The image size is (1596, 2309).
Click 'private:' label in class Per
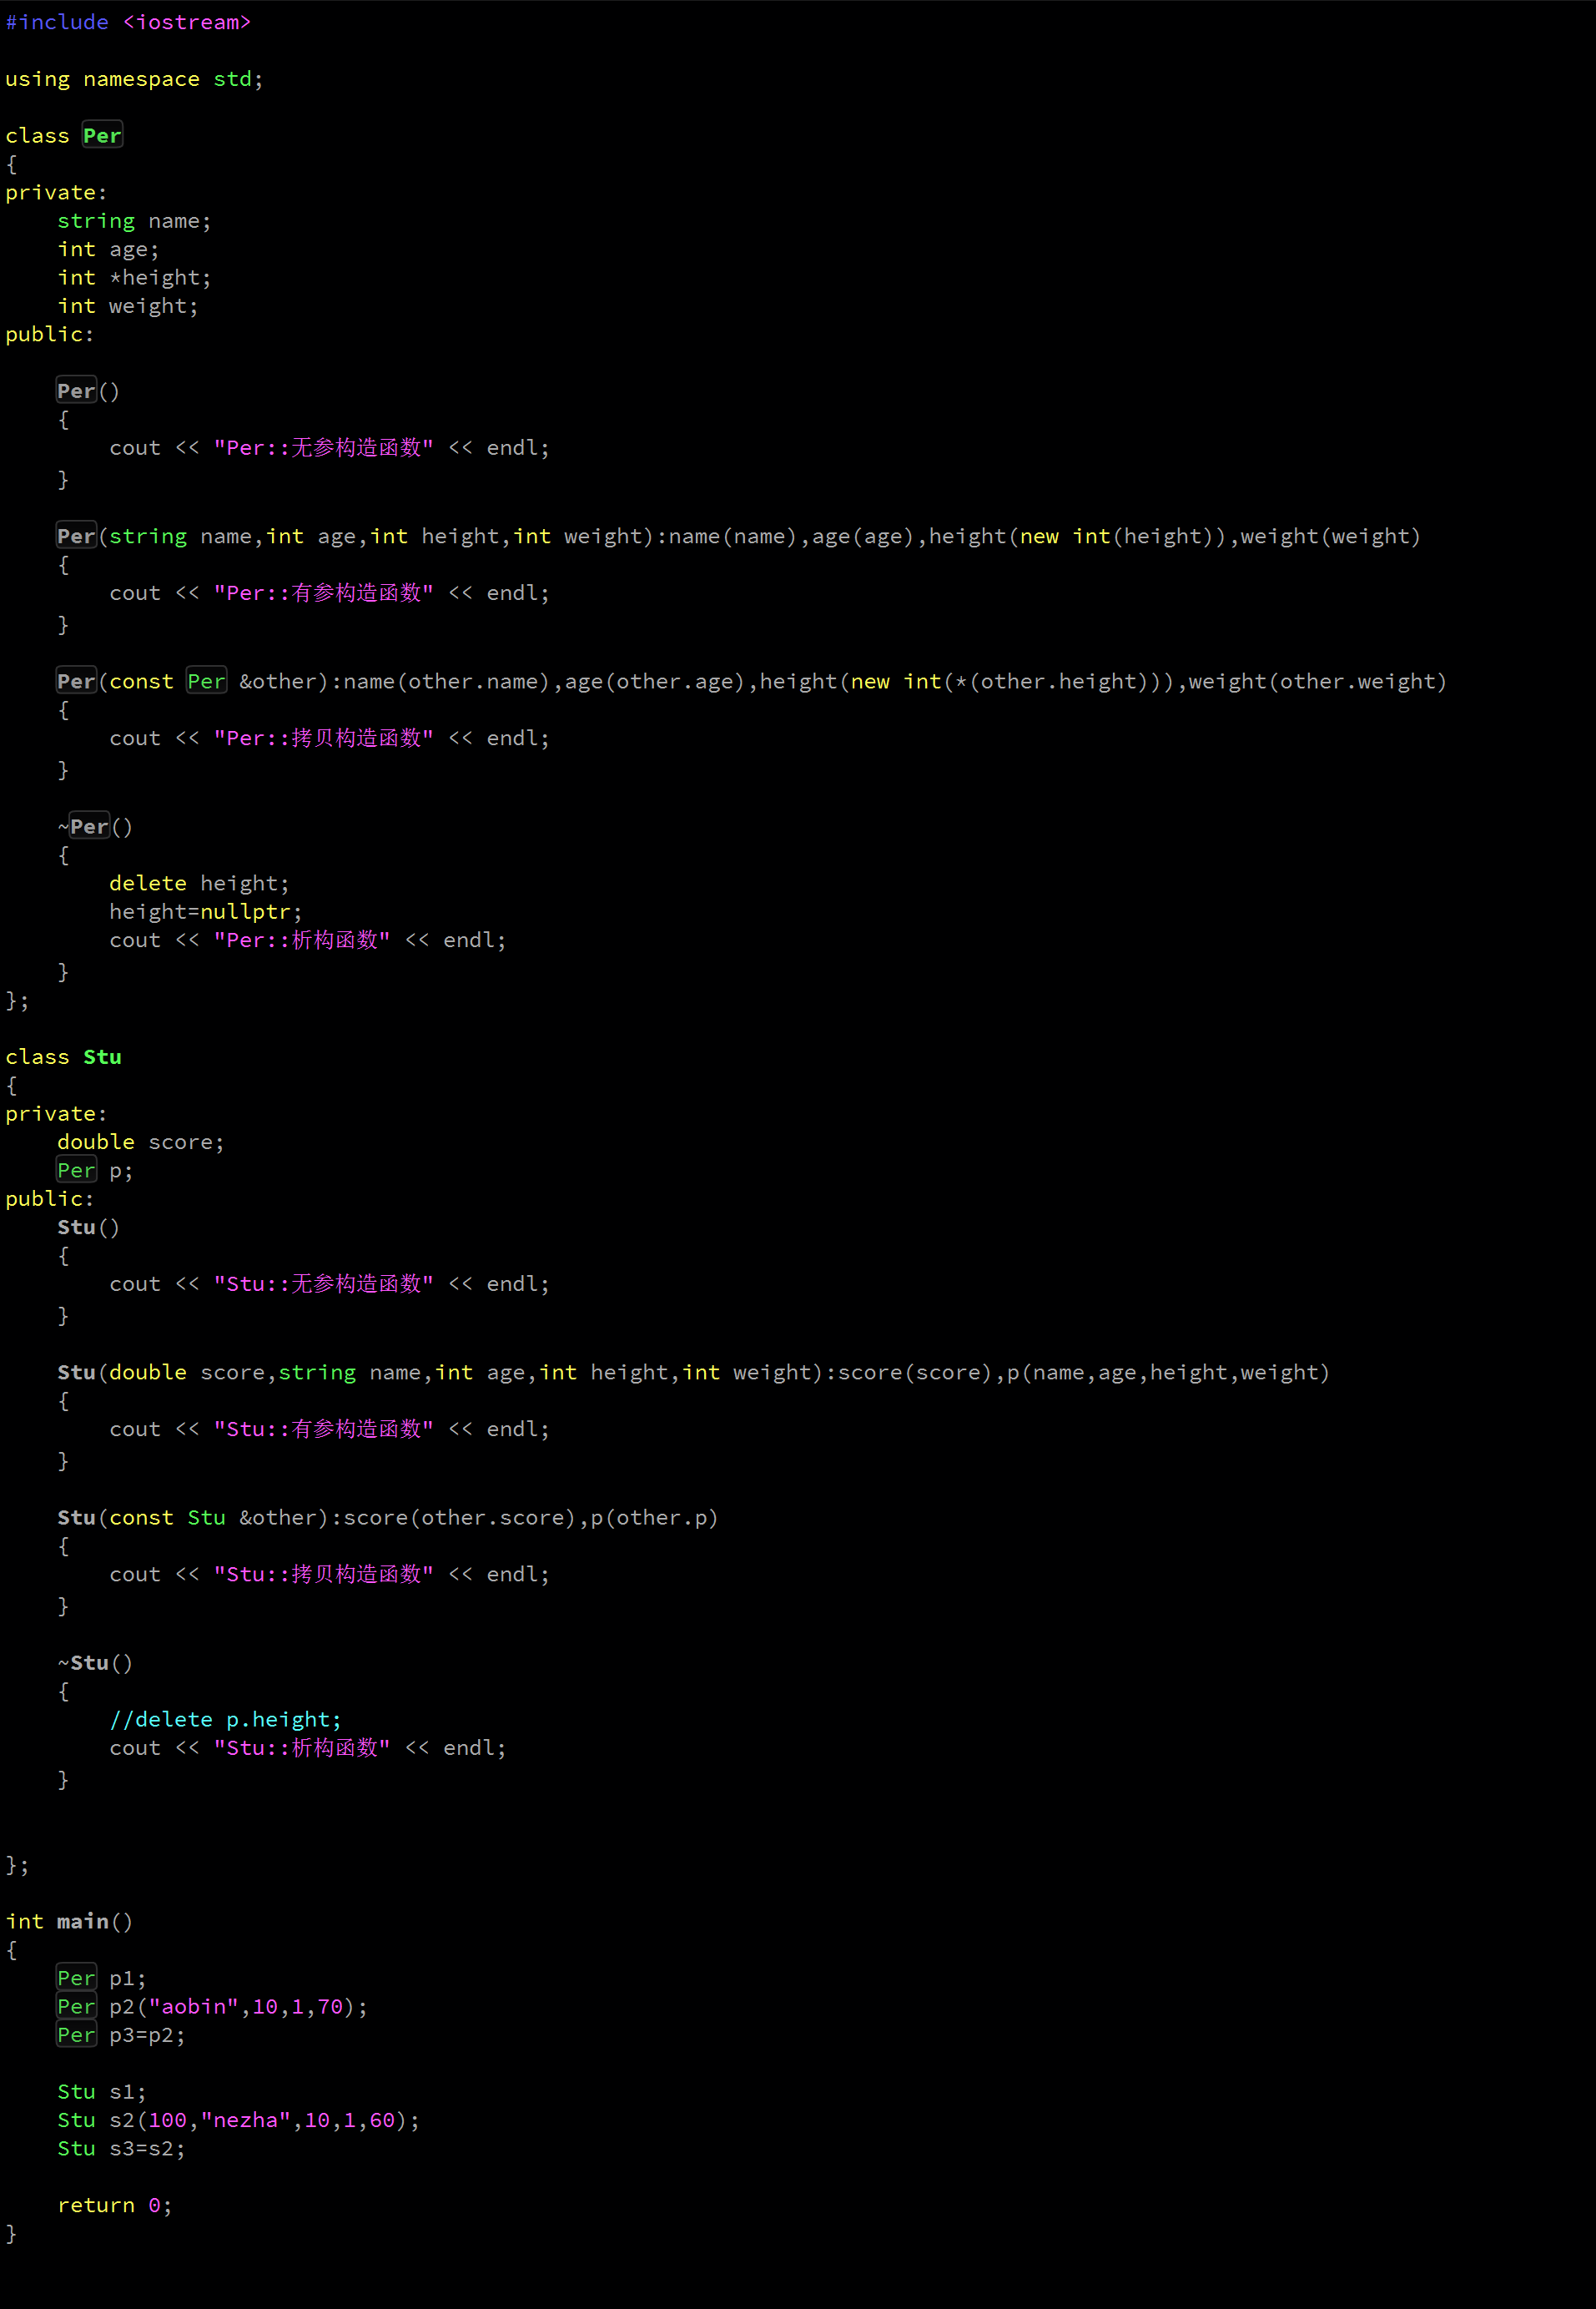[56, 192]
